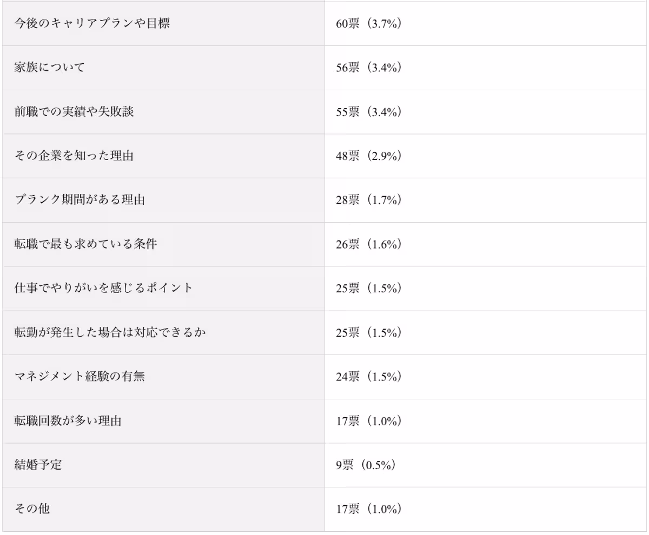Viewport: 649px width, 535px height.
Task: Click the 転職で最も求めている条件 label
Action: (x=86, y=244)
